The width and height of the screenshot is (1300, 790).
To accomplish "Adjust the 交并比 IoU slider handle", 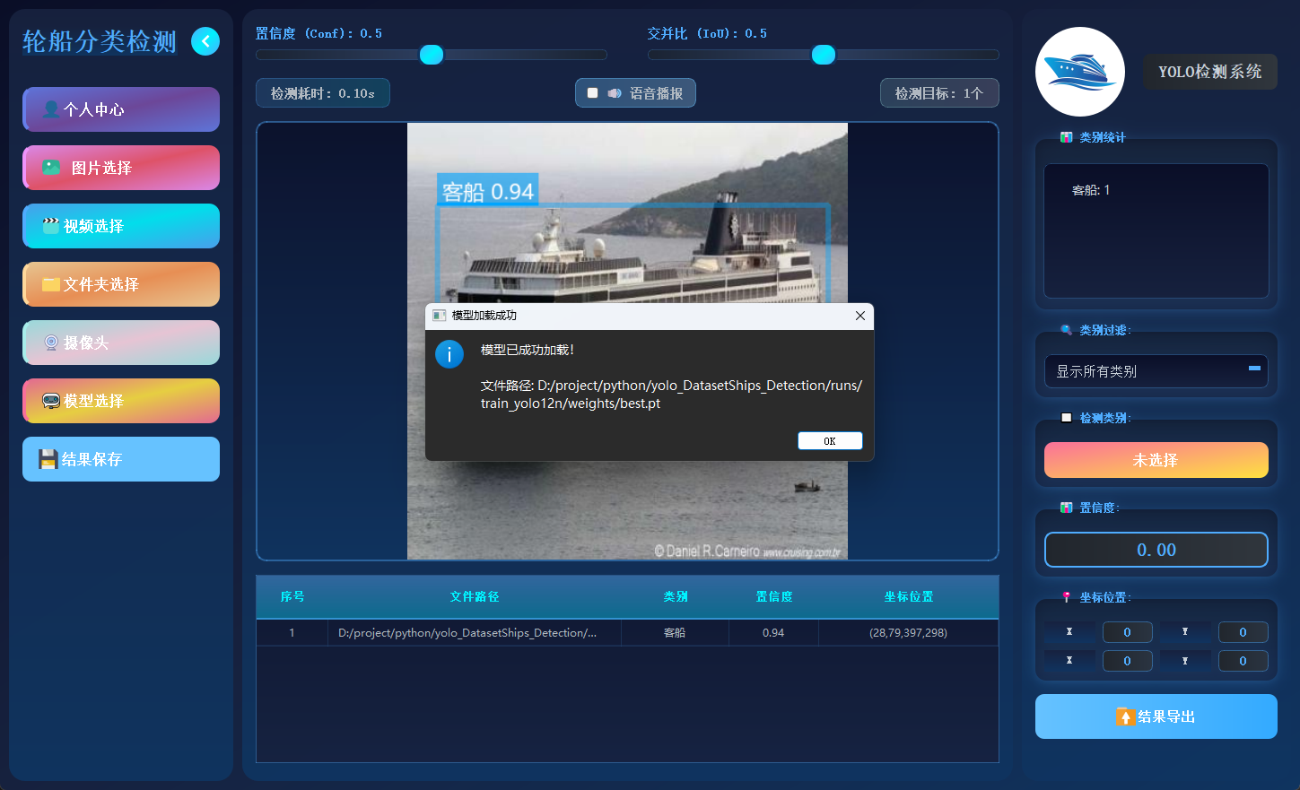I will pos(824,55).
